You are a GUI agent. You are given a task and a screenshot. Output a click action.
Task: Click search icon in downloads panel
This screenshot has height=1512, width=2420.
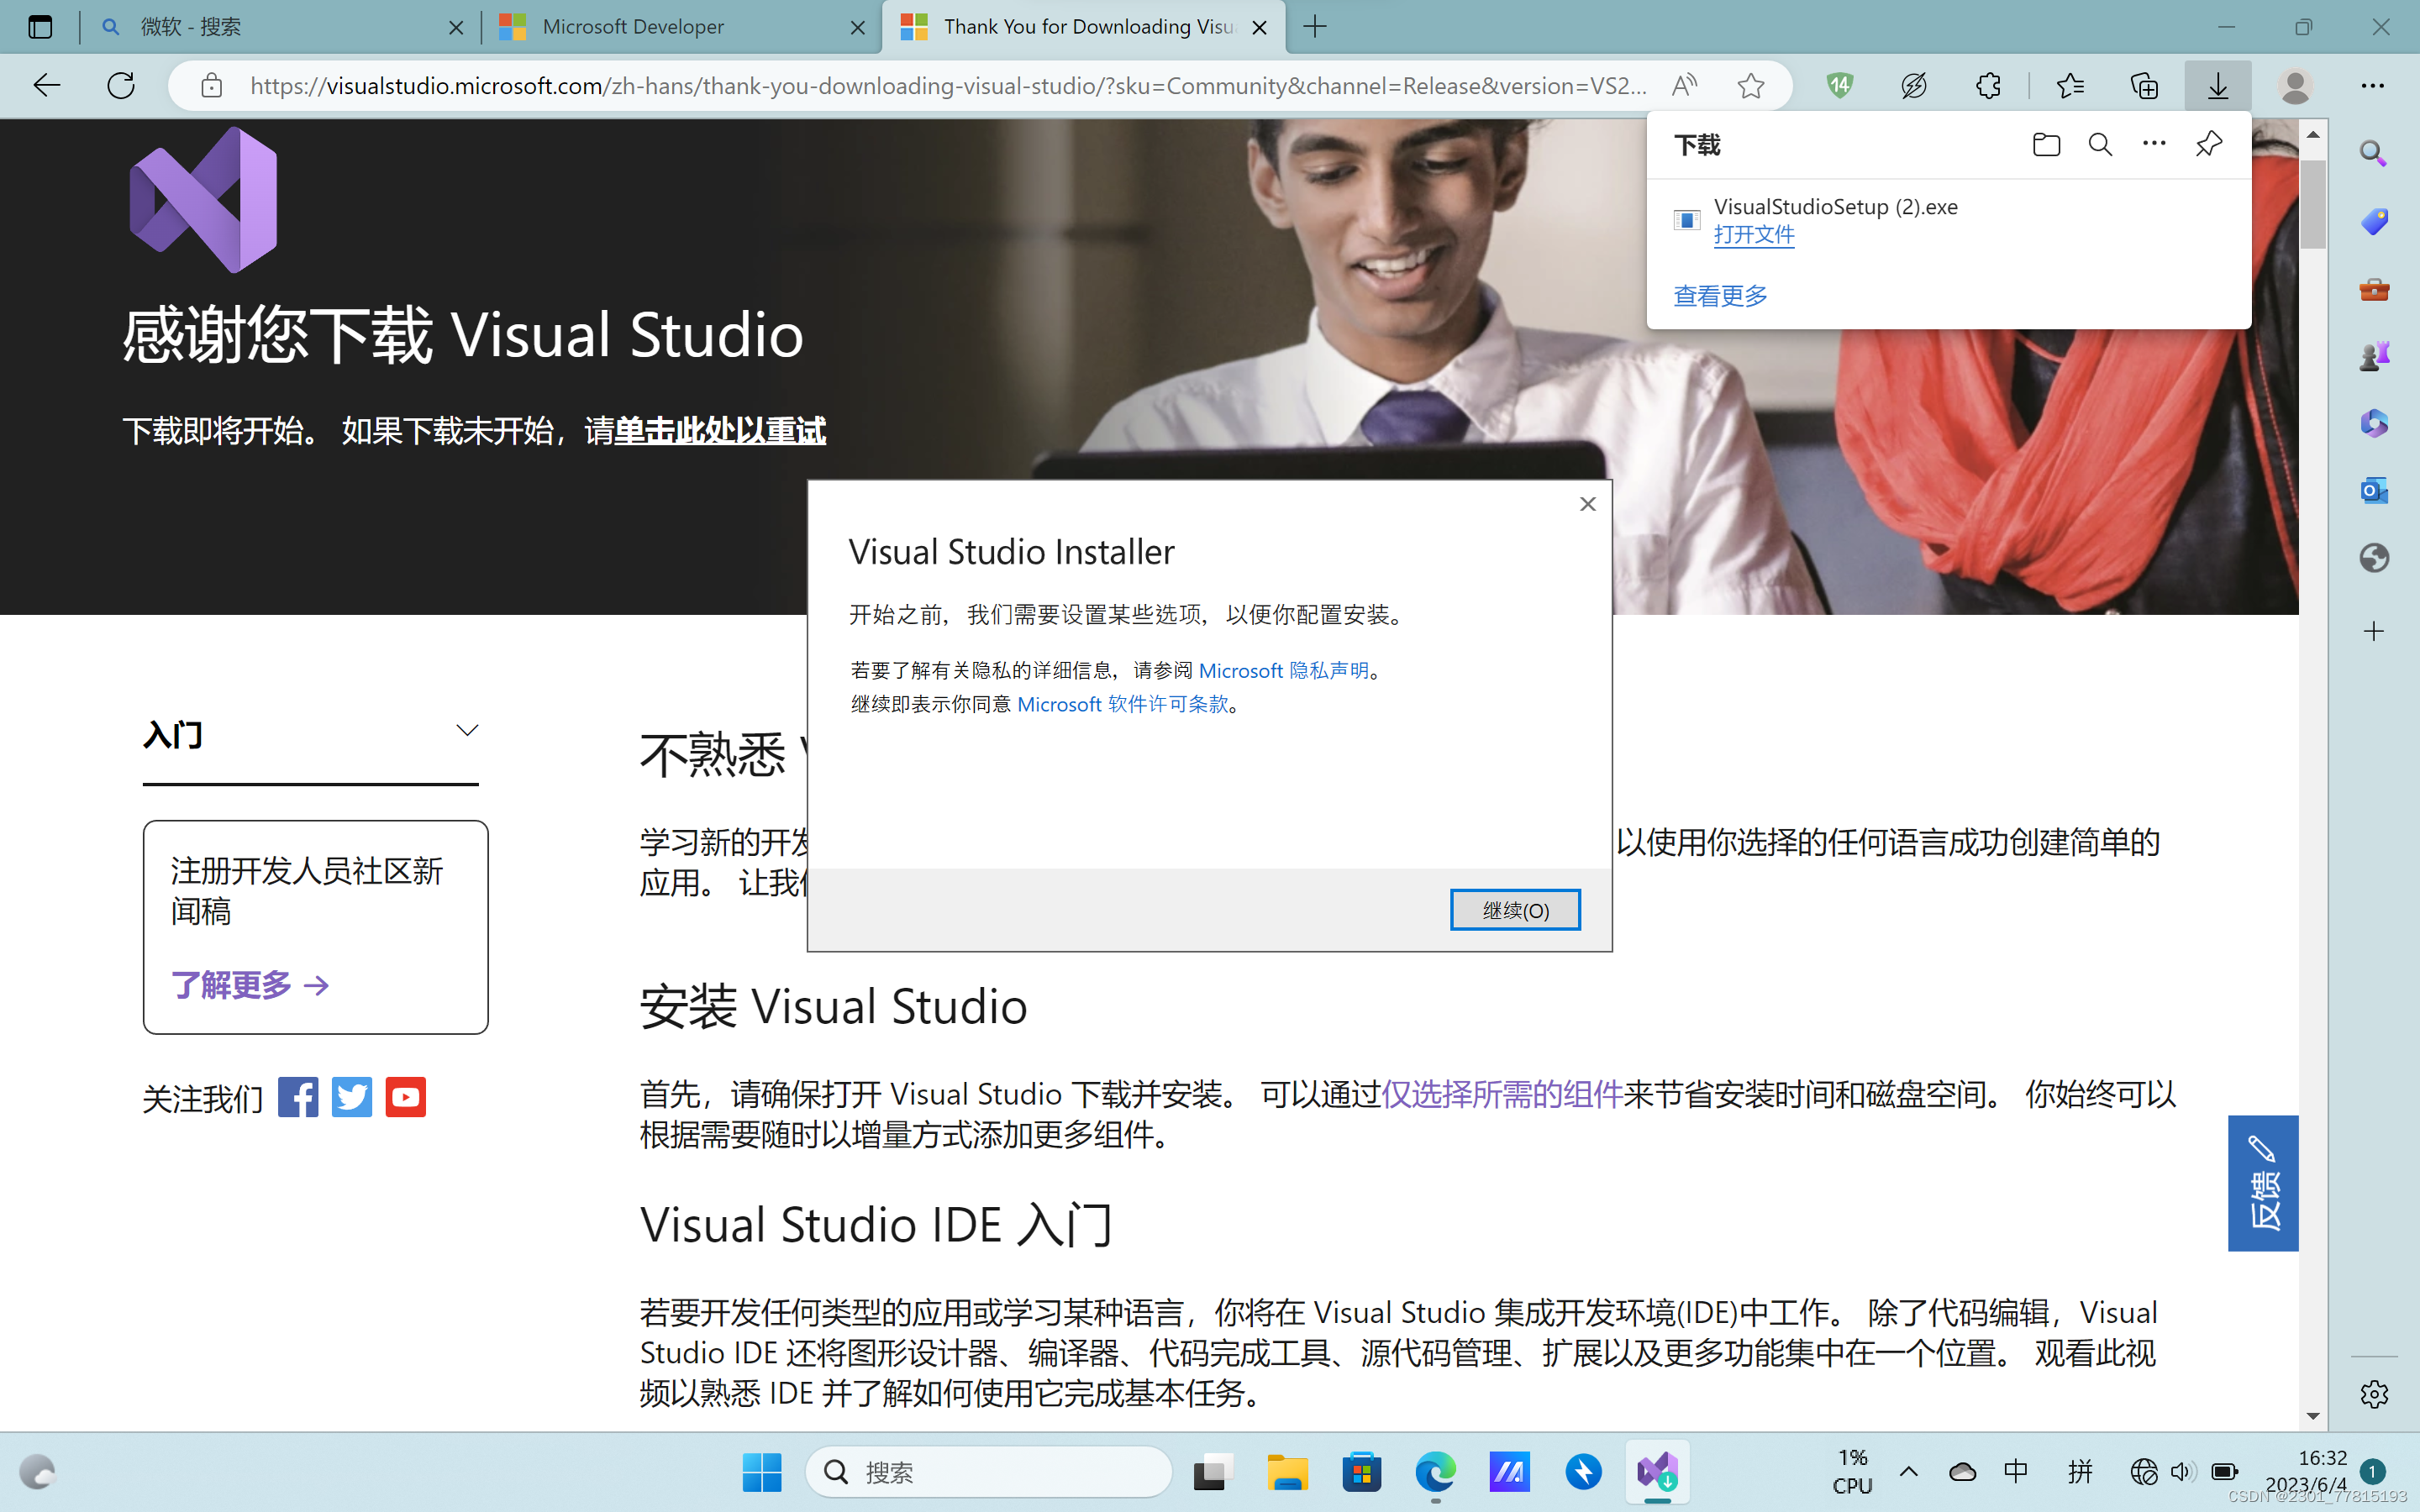coord(2100,145)
